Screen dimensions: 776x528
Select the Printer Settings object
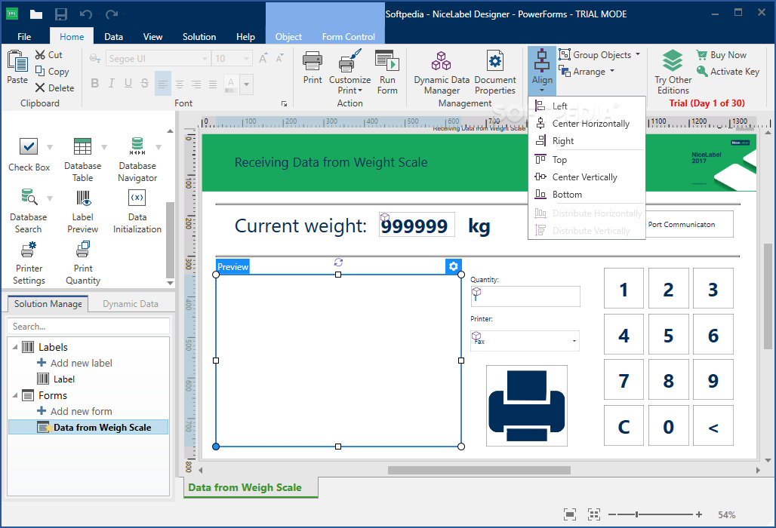point(29,262)
